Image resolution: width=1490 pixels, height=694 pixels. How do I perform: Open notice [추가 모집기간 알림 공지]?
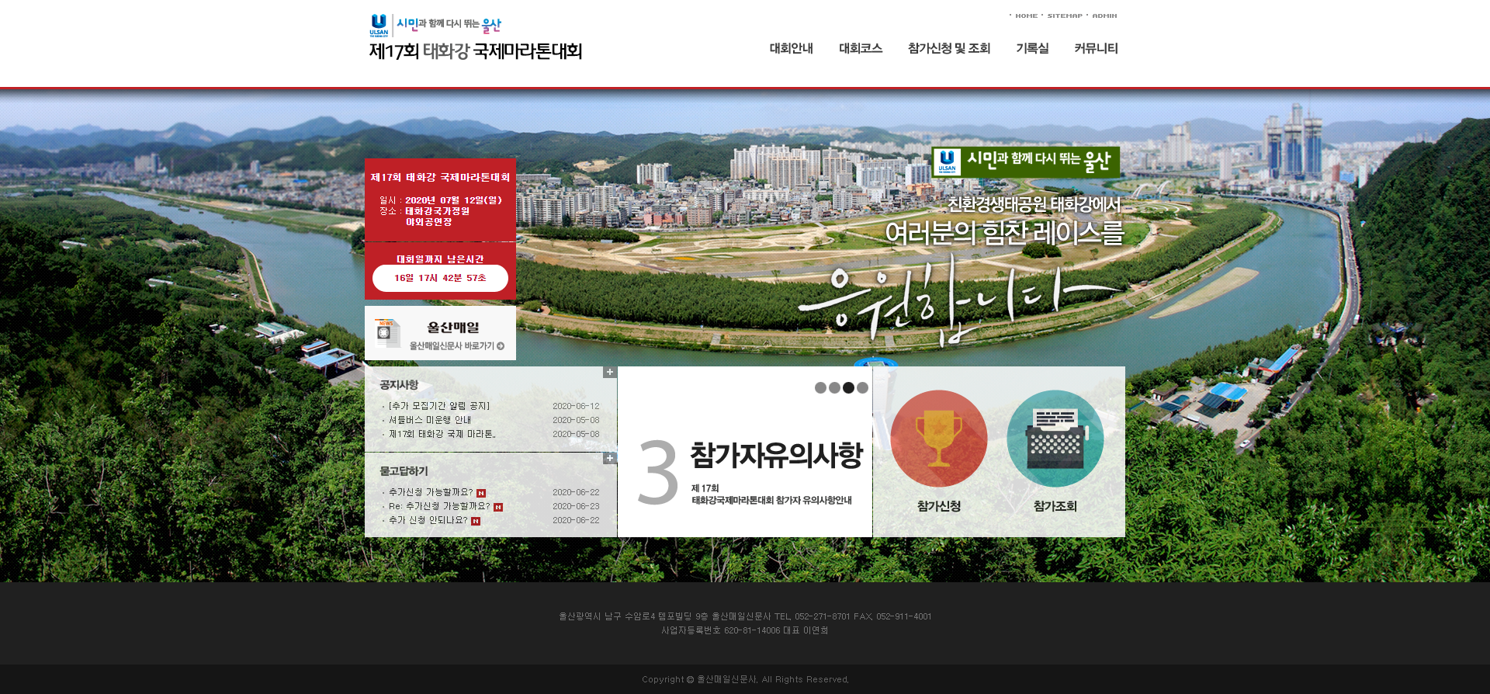[x=439, y=406]
